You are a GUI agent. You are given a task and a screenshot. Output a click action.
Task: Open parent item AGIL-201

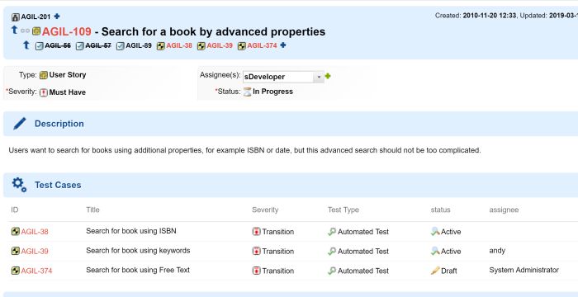(36, 16)
